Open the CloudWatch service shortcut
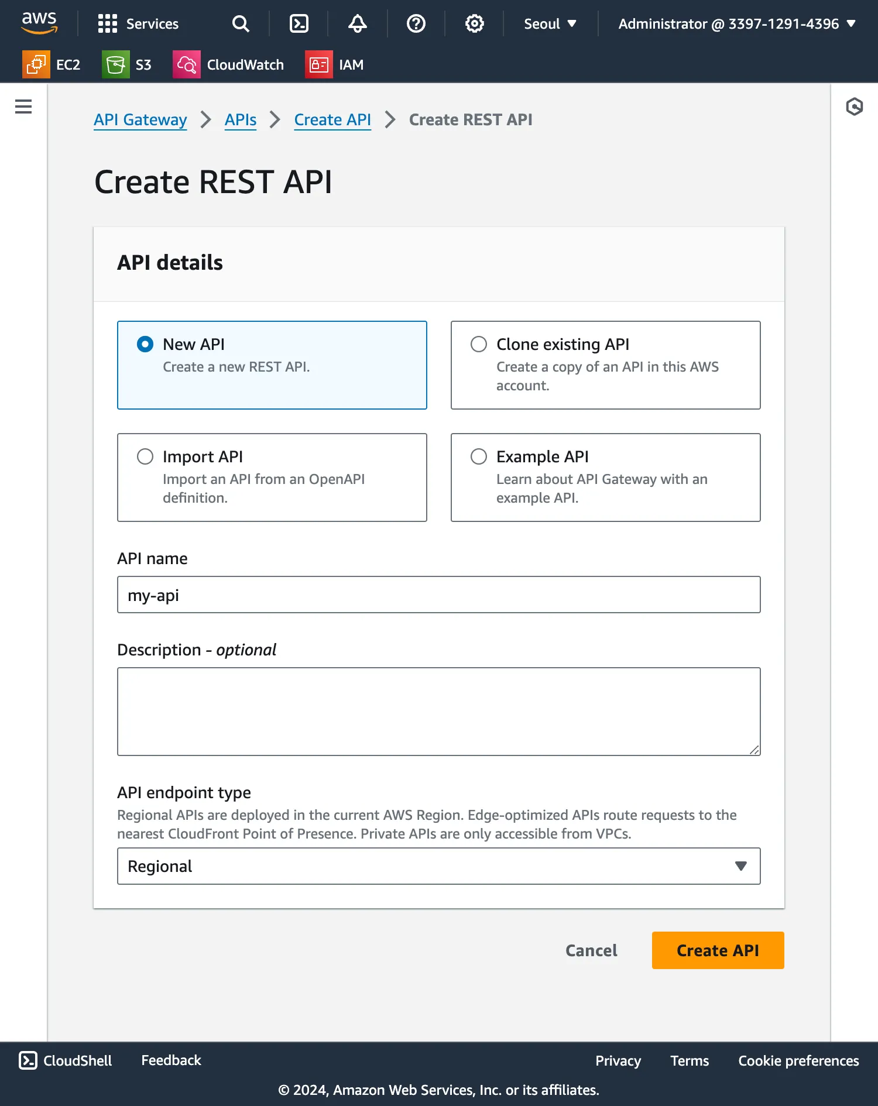 (x=228, y=64)
